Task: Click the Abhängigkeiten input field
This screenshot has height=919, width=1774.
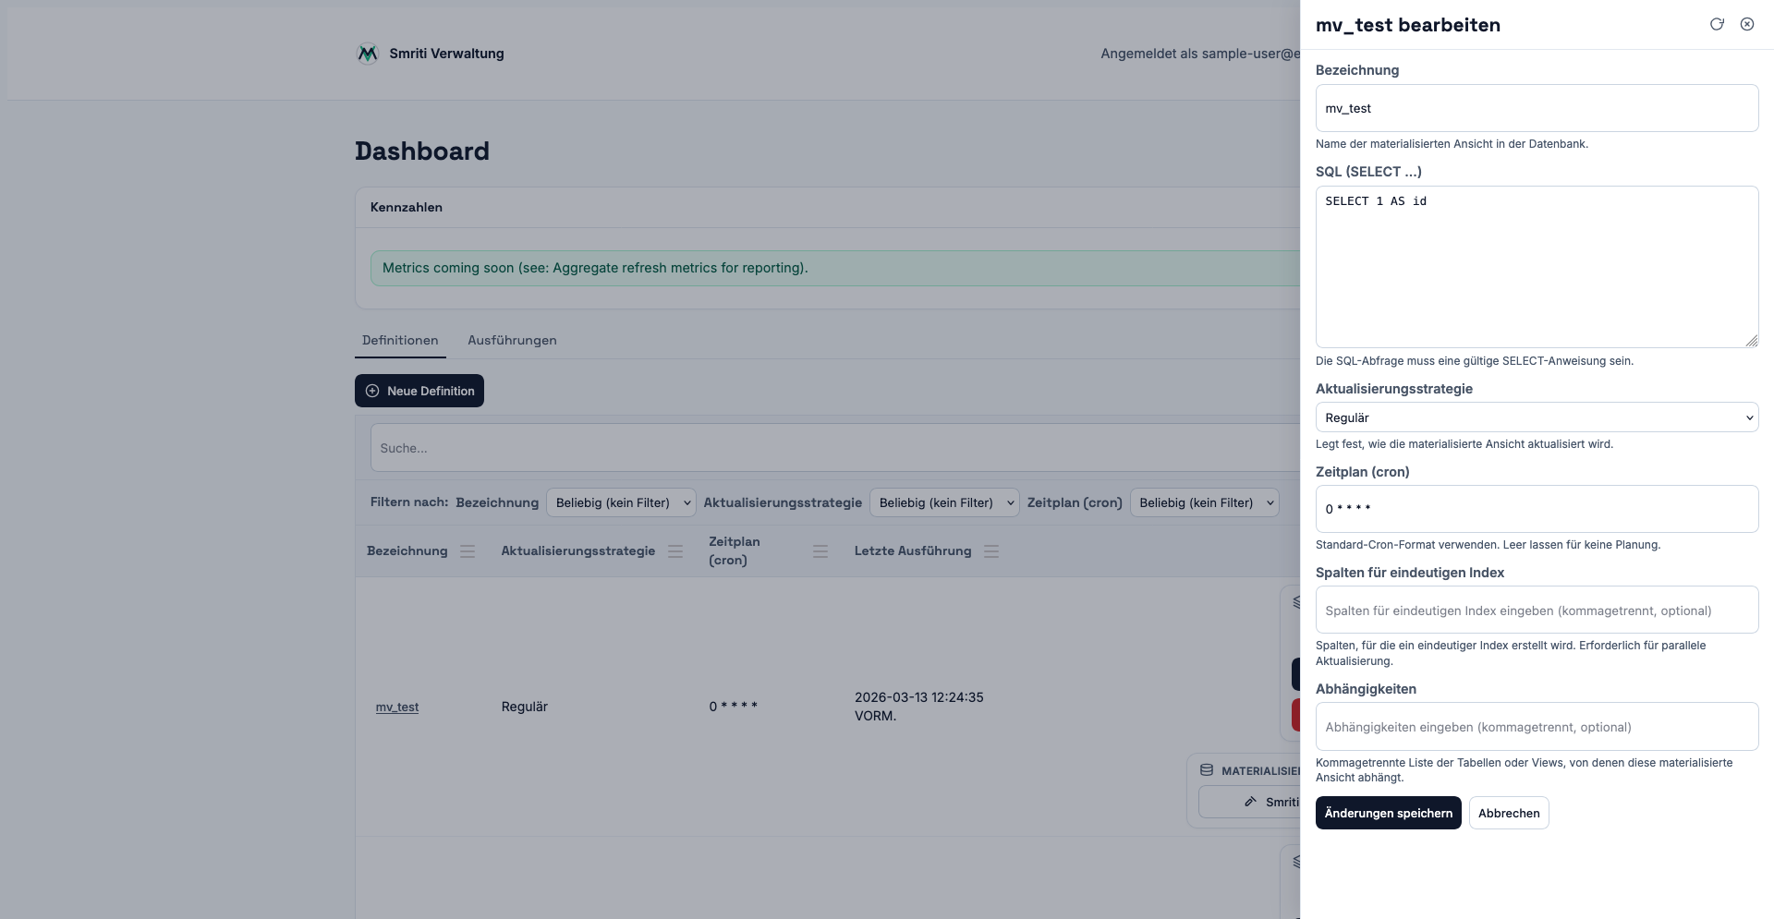Action: pyautogui.click(x=1537, y=727)
